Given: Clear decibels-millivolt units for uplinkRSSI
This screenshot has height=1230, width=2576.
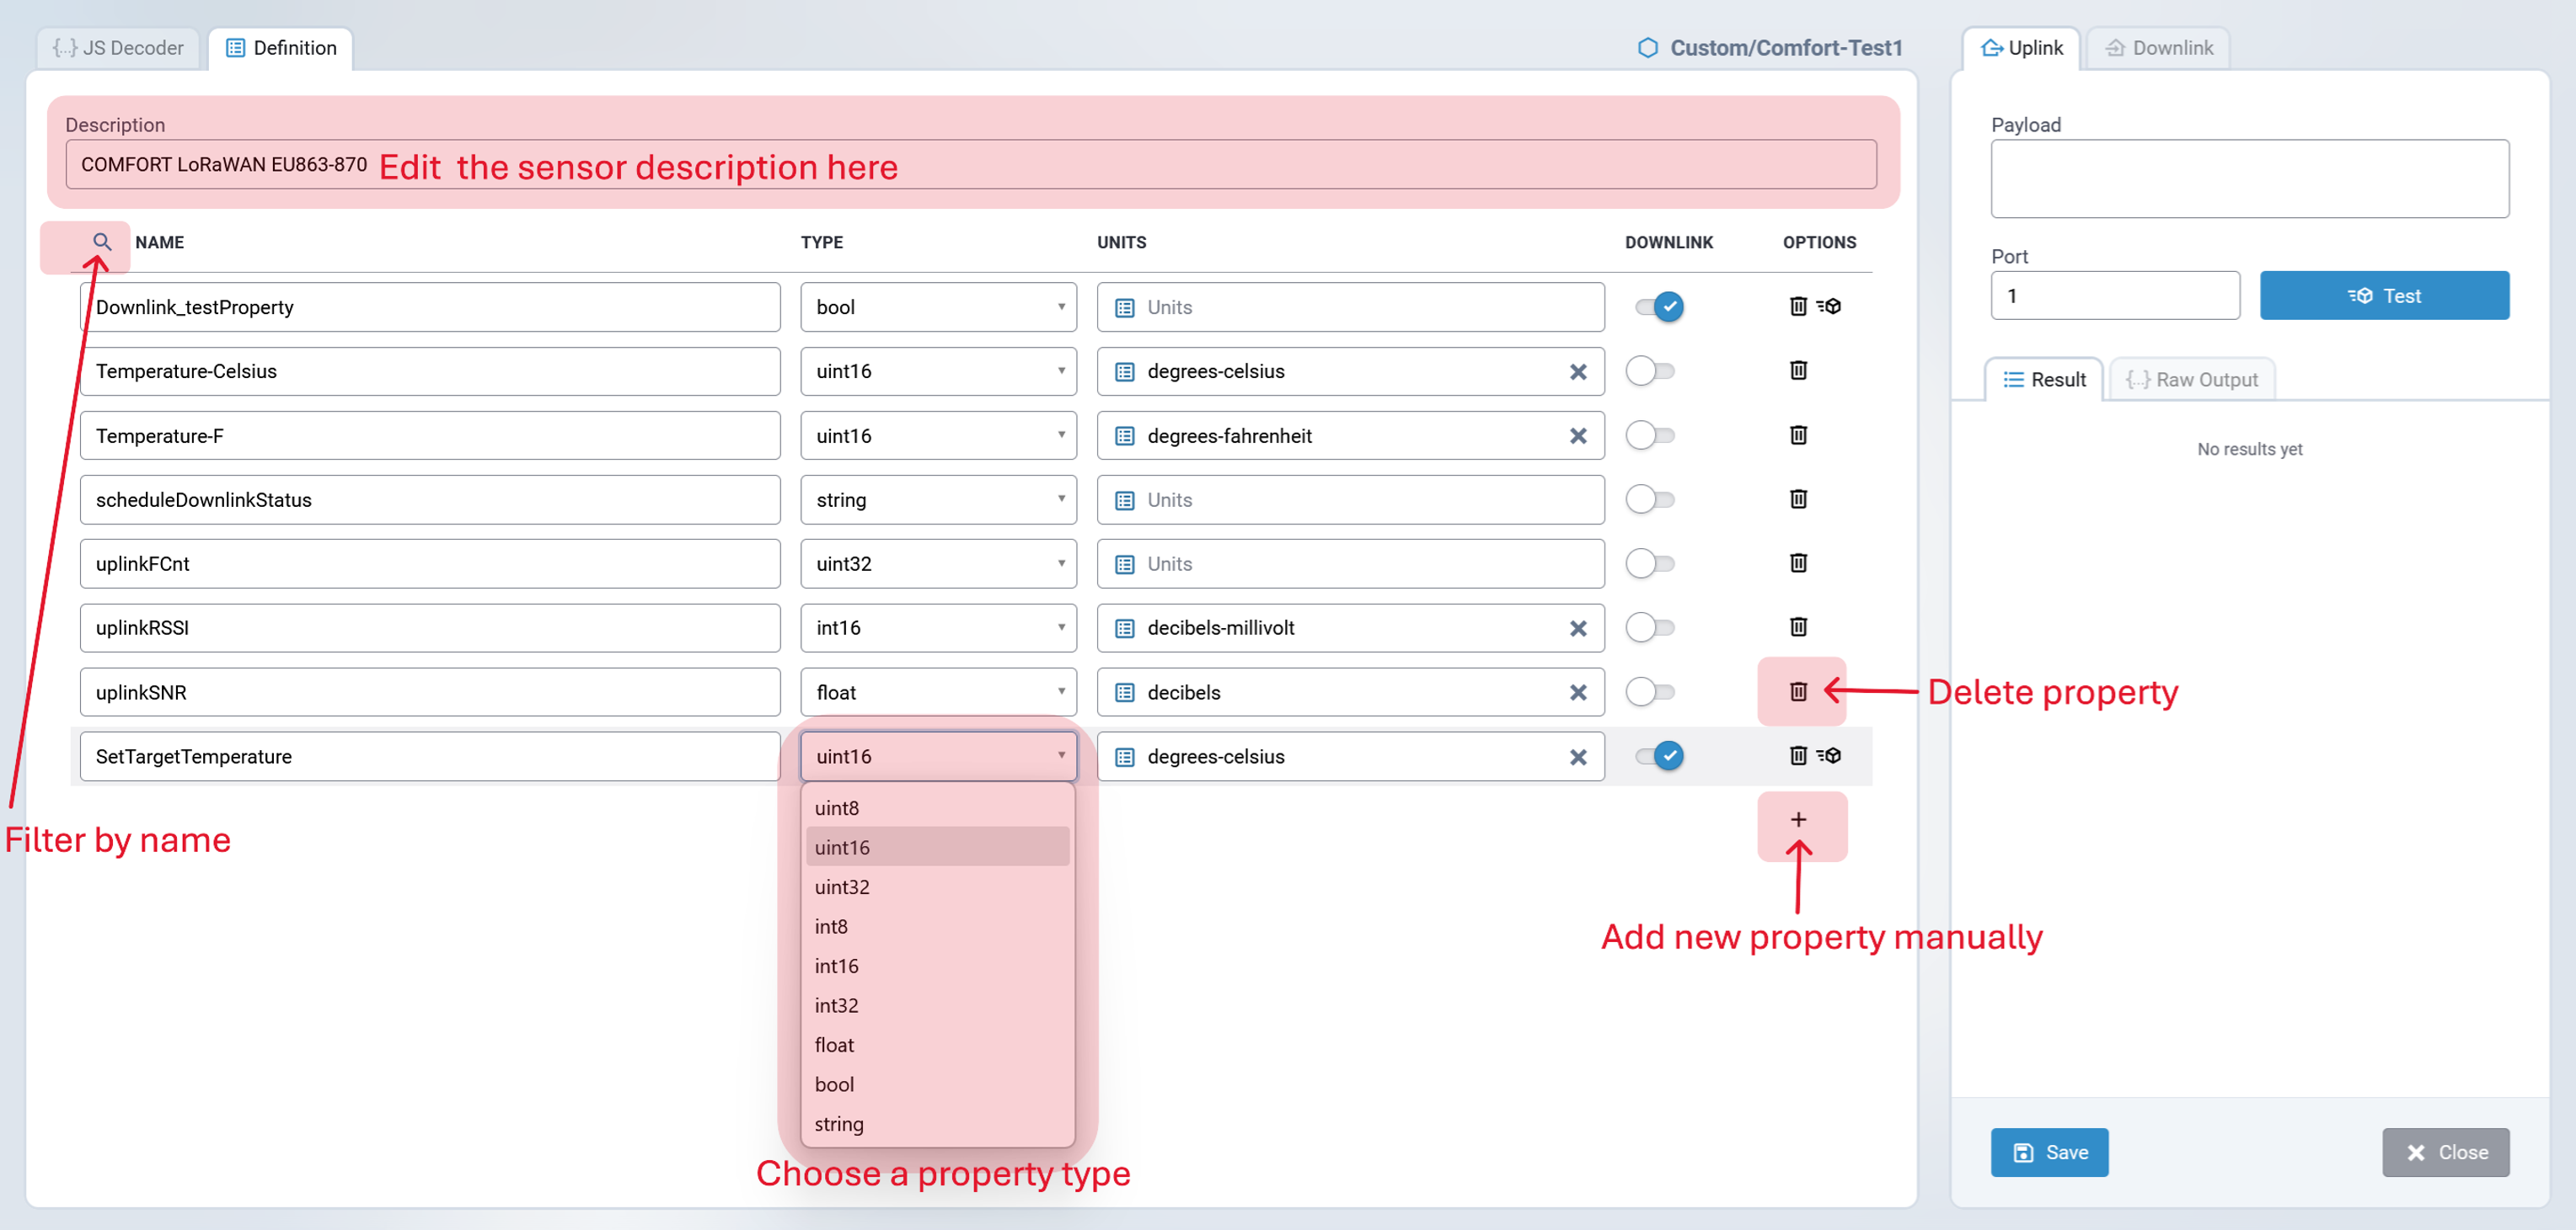Looking at the screenshot, I should [1577, 627].
